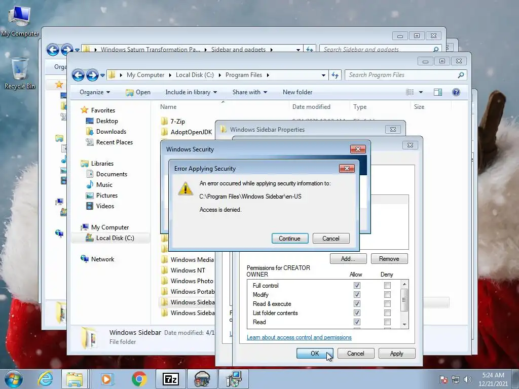Click Apply in permissions dialog

(x=396, y=353)
